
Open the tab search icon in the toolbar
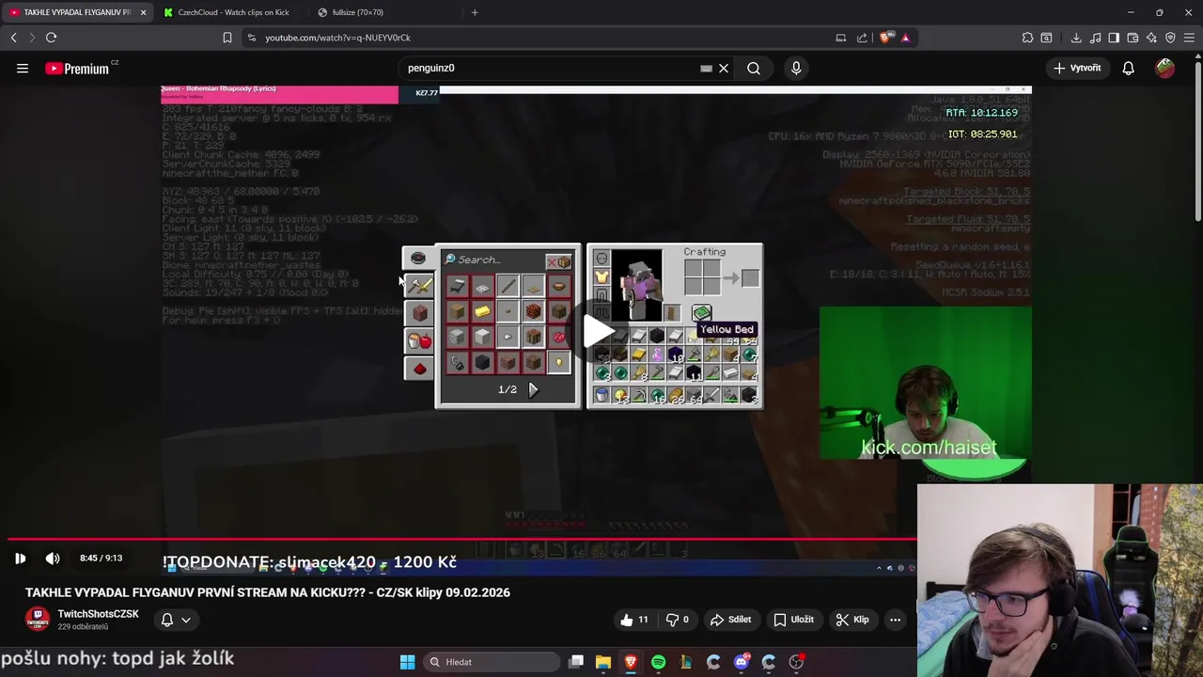(x=1046, y=38)
